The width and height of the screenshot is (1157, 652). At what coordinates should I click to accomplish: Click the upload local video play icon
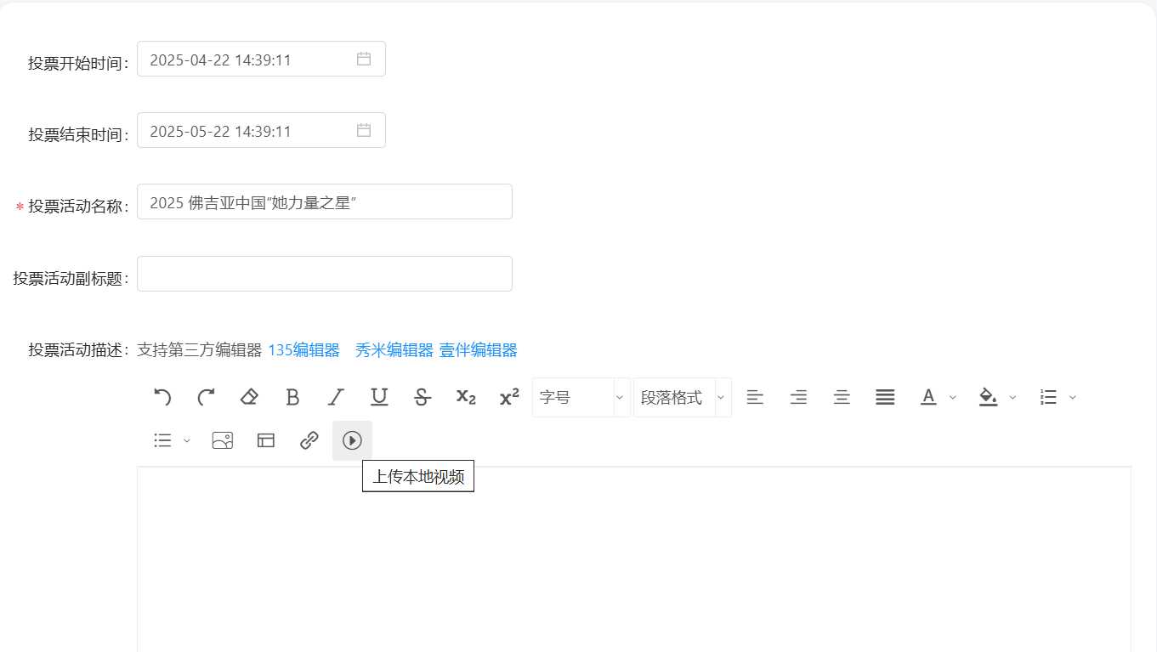point(352,440)
